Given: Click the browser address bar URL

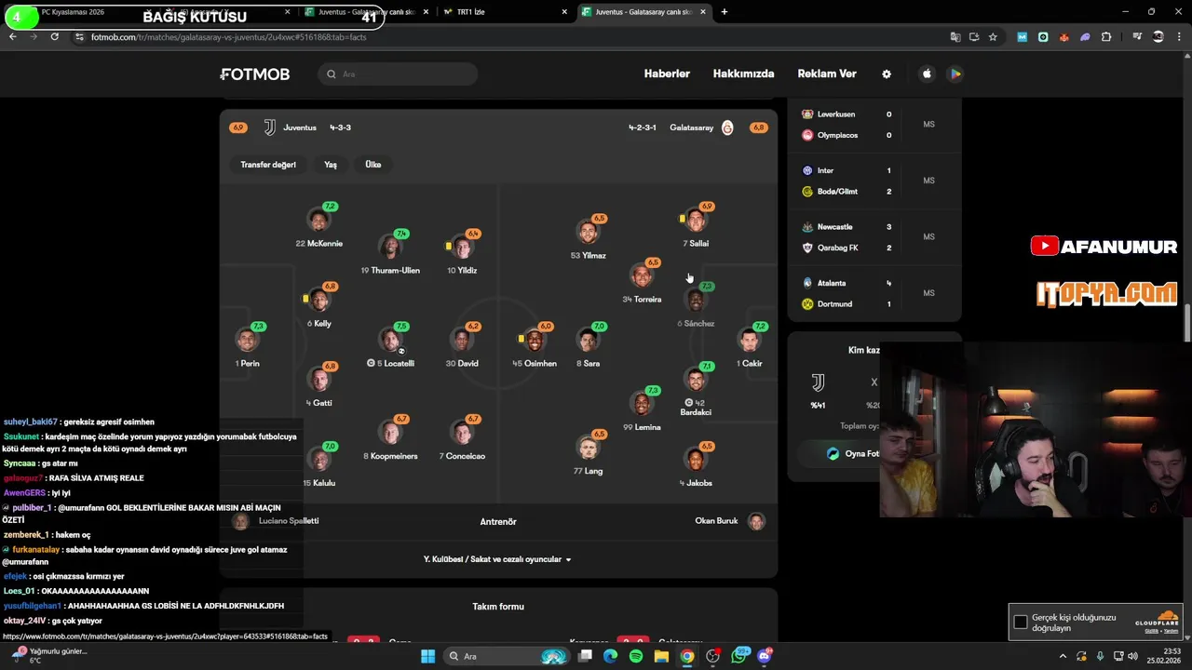Looking at the screenshot, I should 228,37.
